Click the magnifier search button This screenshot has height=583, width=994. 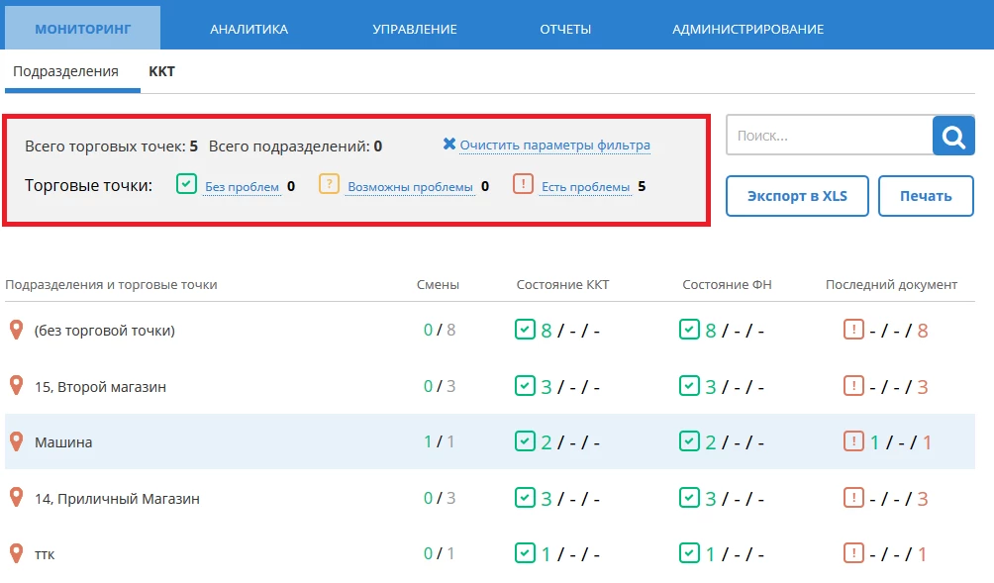[x=953, y=137]
